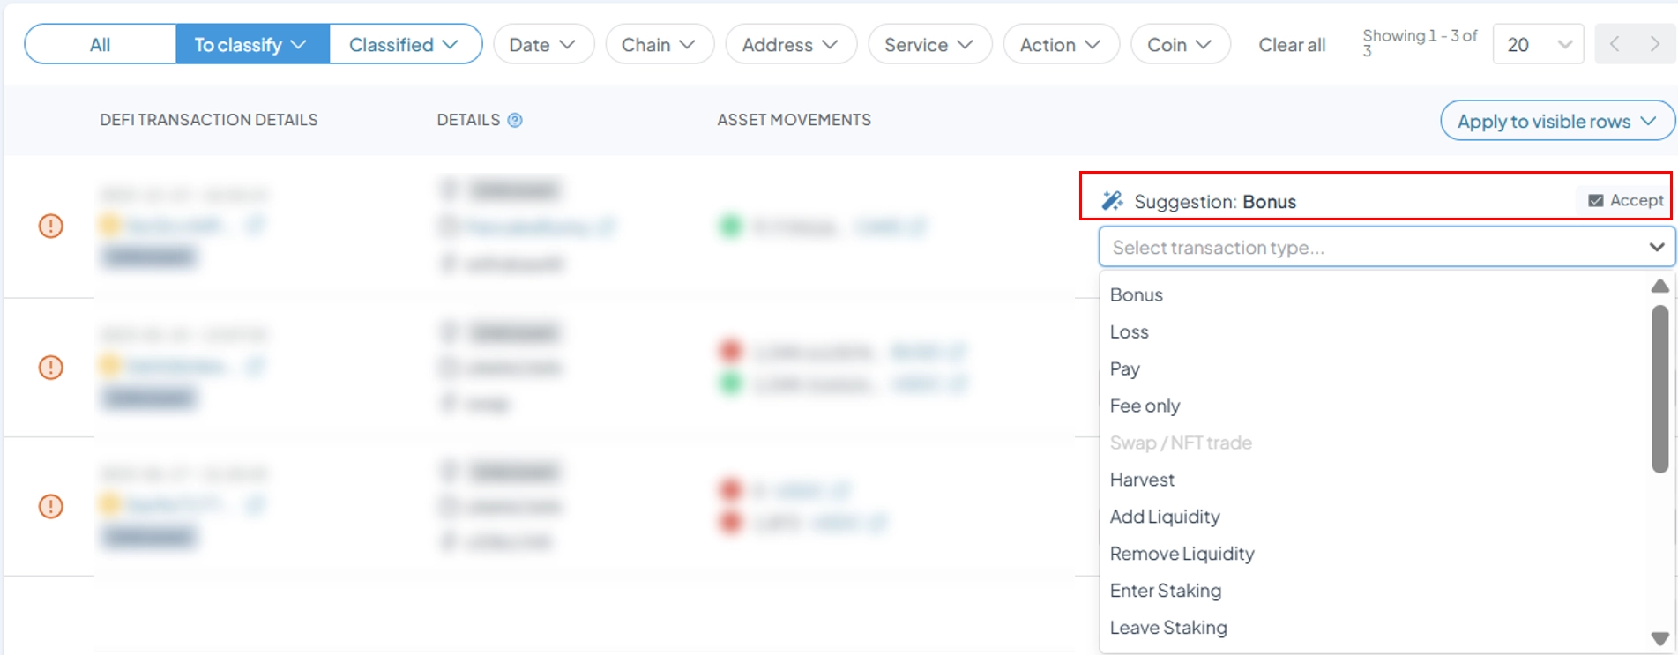This screenshot has width=1678, height=655.
Task: Choose Add Liquidity option
Action: point(1165,517)
